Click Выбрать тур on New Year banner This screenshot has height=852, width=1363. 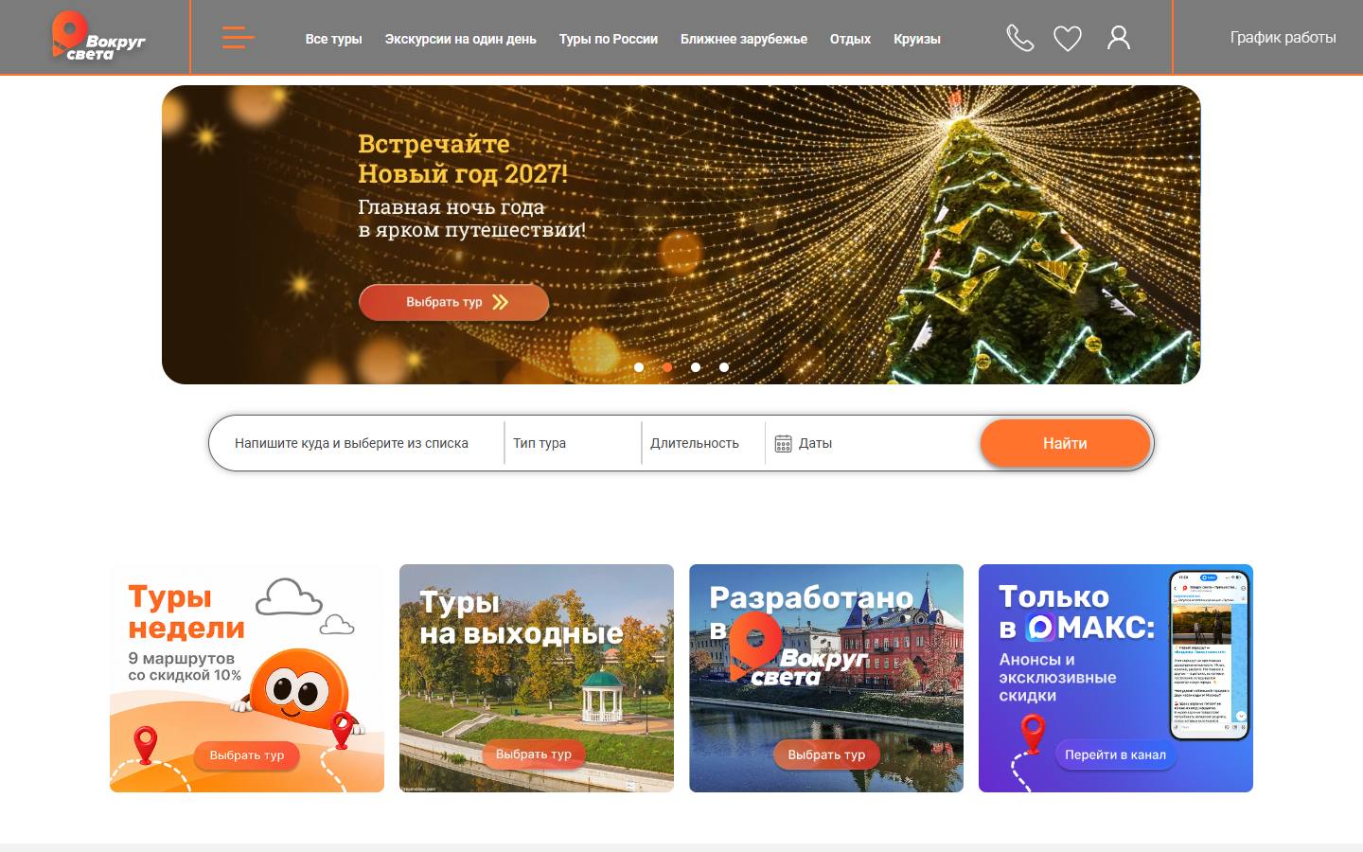tap(453, 302)
